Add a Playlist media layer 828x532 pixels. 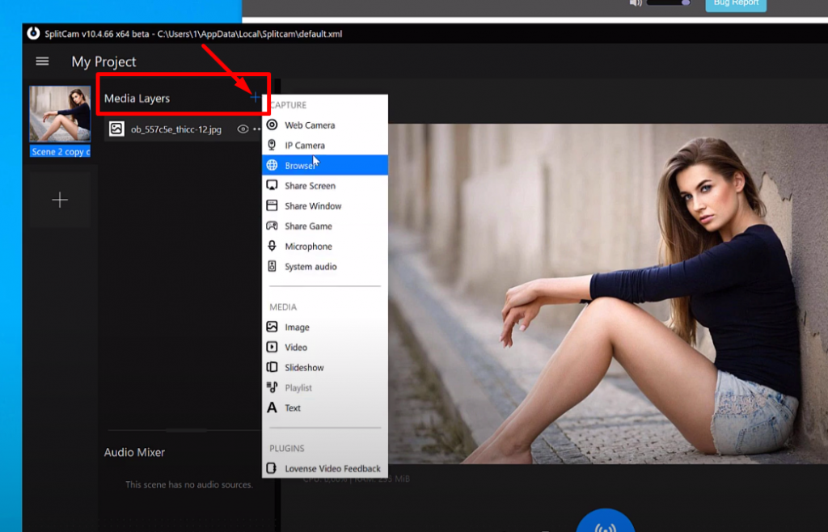click(325, 387)
